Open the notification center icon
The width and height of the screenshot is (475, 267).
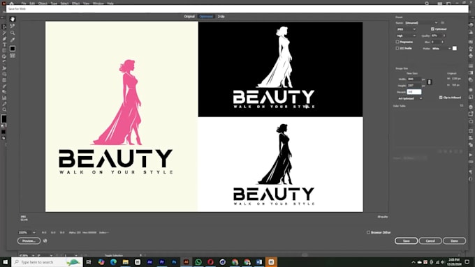[467, 262]
